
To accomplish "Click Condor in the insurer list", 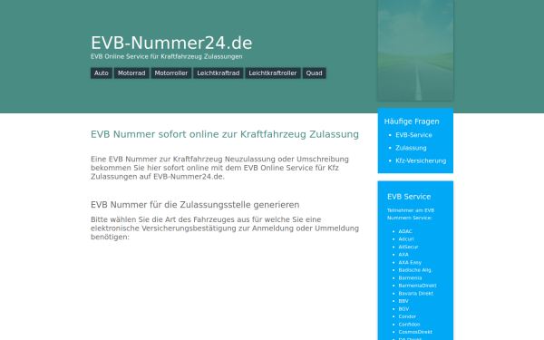I will [407, 316].
